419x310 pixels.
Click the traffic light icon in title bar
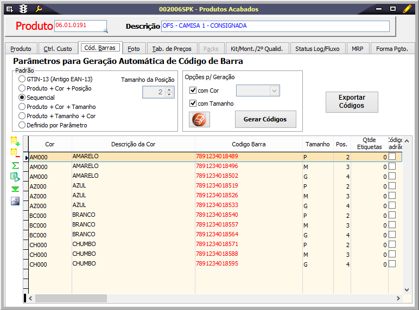23,9
